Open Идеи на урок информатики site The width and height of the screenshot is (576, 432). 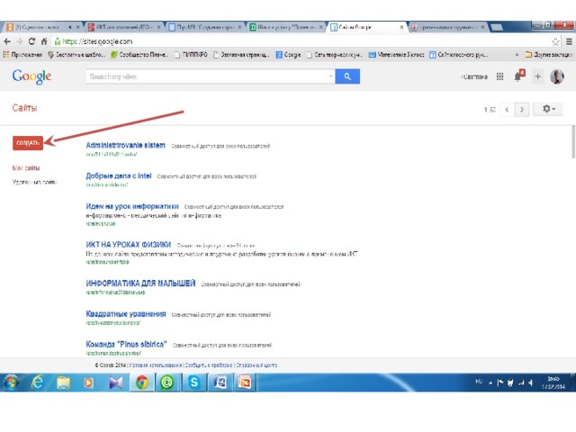click(x=132, y=206)
